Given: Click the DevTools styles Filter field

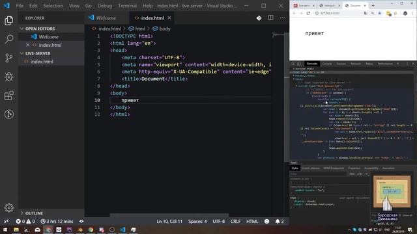Looking at the screenshot, I should pos(318,174).
